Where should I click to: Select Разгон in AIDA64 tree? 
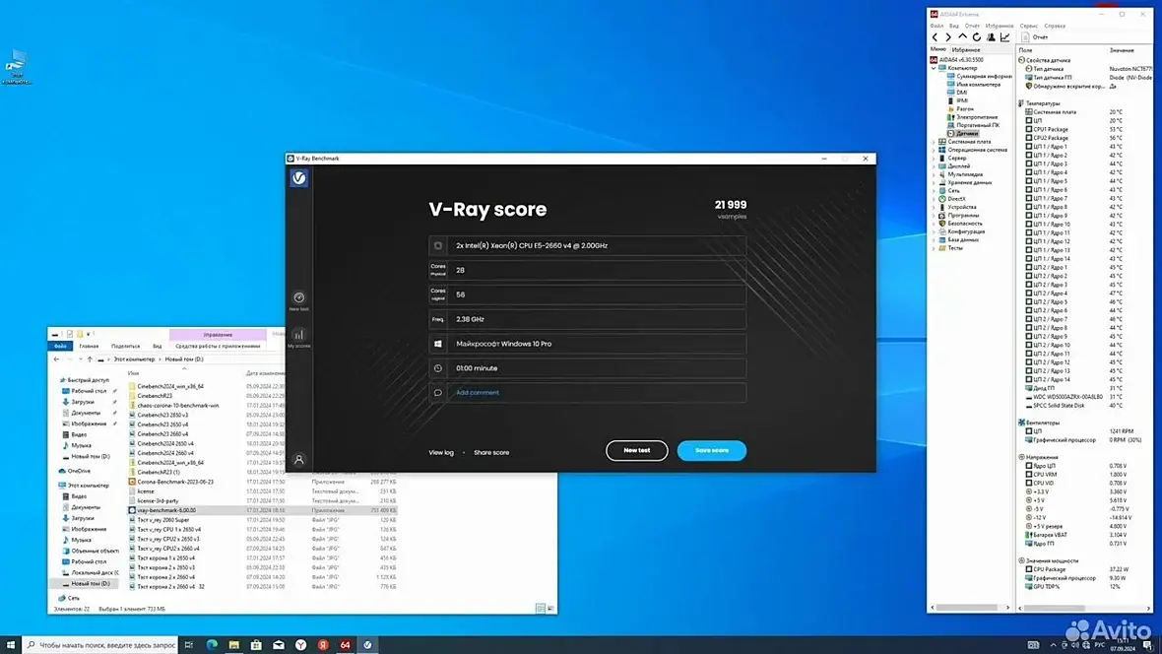pyautogui.click(x=965, y=109)
